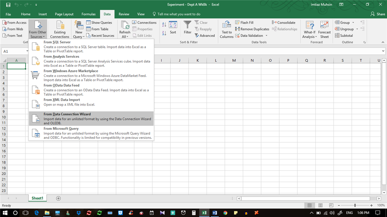Open the Connections dialog

[x=144, y=22]
